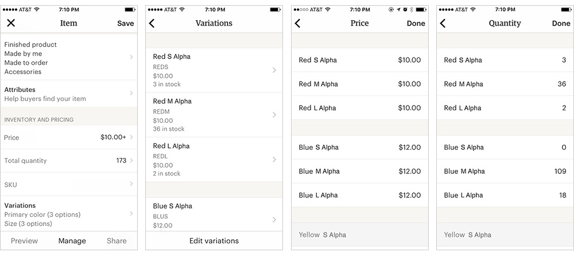Expand the Attributes row chevron
Screen dimensions: 574x256
click(x=131, y=94)
